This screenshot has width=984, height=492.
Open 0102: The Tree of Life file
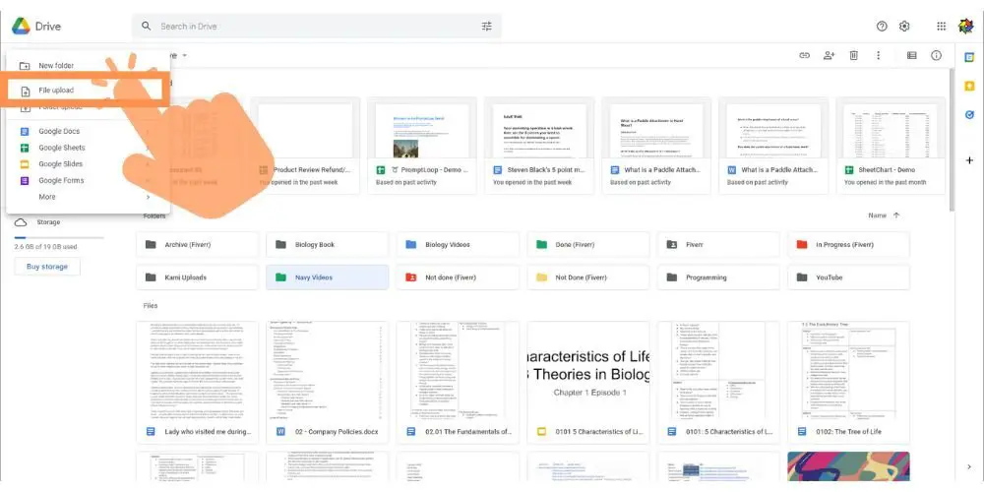click(848, 383)
